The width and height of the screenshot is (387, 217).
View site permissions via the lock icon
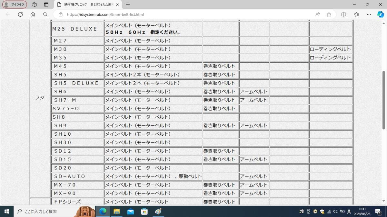pos(60,14)
